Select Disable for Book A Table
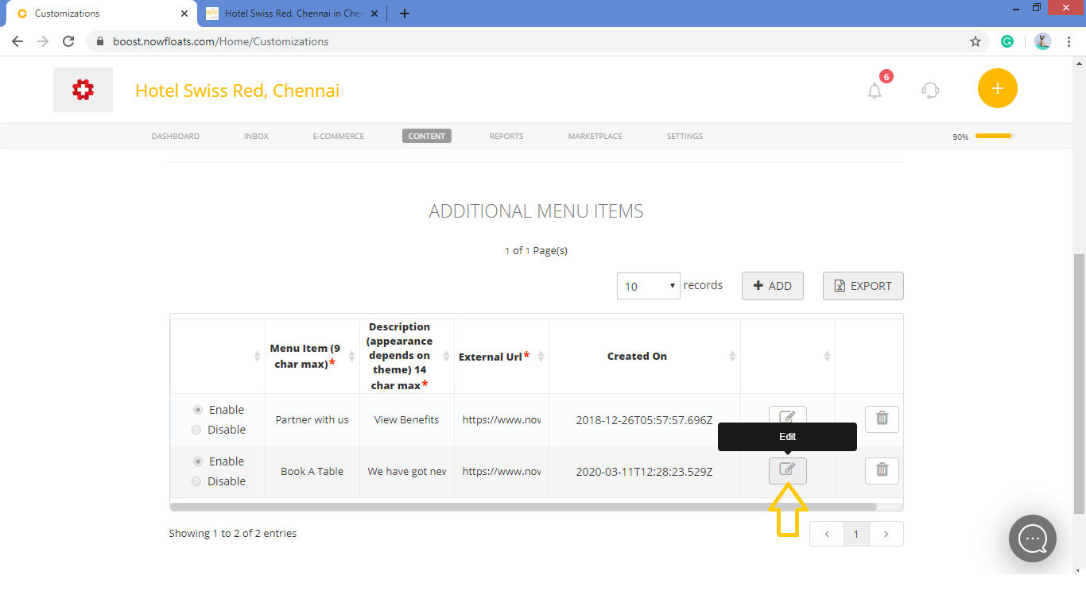The image size is (1086, 610). click(x=197, y=481)
